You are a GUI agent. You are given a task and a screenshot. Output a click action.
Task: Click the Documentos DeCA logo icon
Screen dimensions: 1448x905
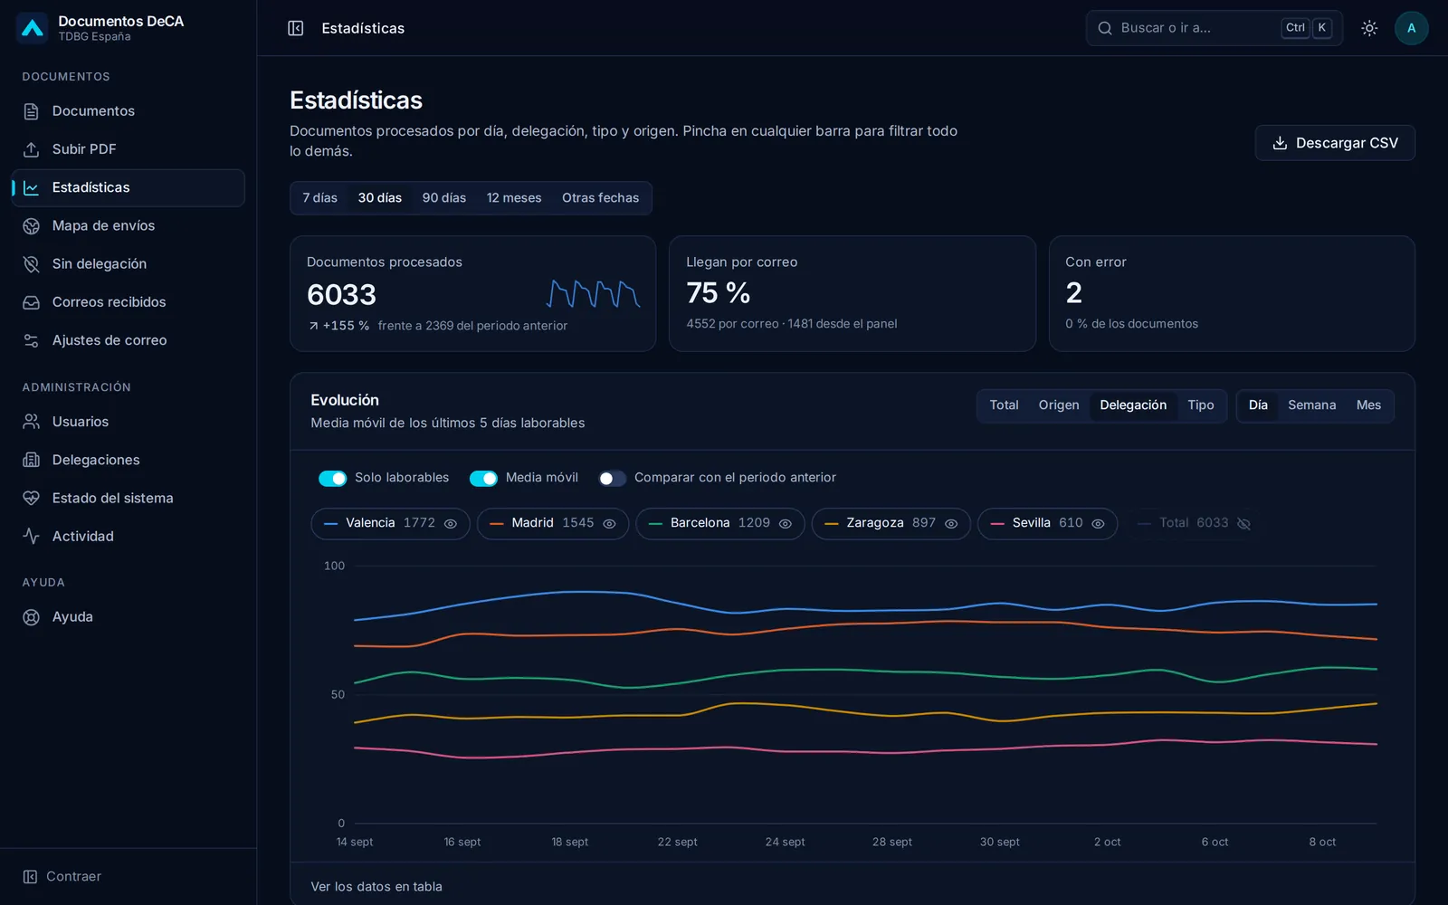click(x=33, y=28)
